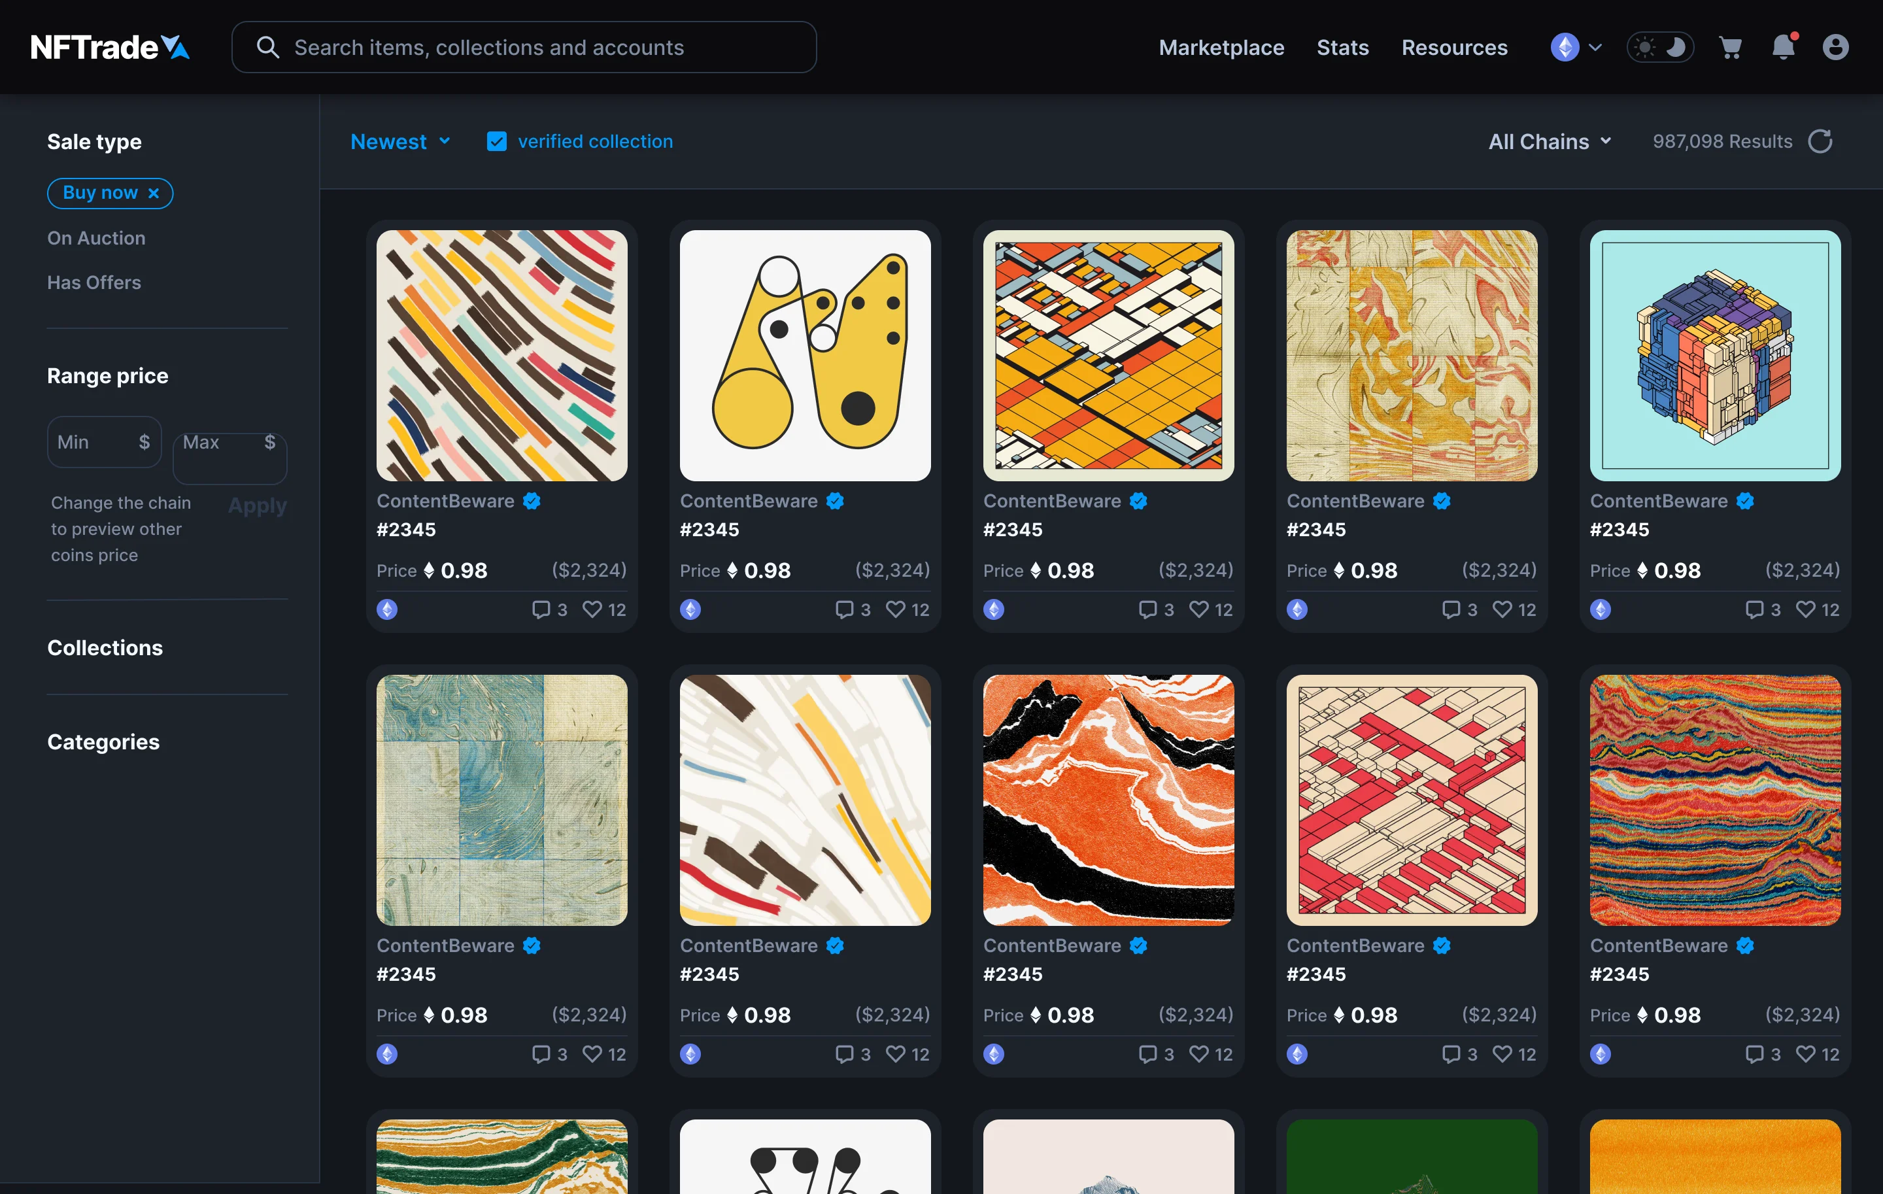Viewport: 1883px width, 1194px height.
Task: Open the Resources menu
Action: point(1455,48)
